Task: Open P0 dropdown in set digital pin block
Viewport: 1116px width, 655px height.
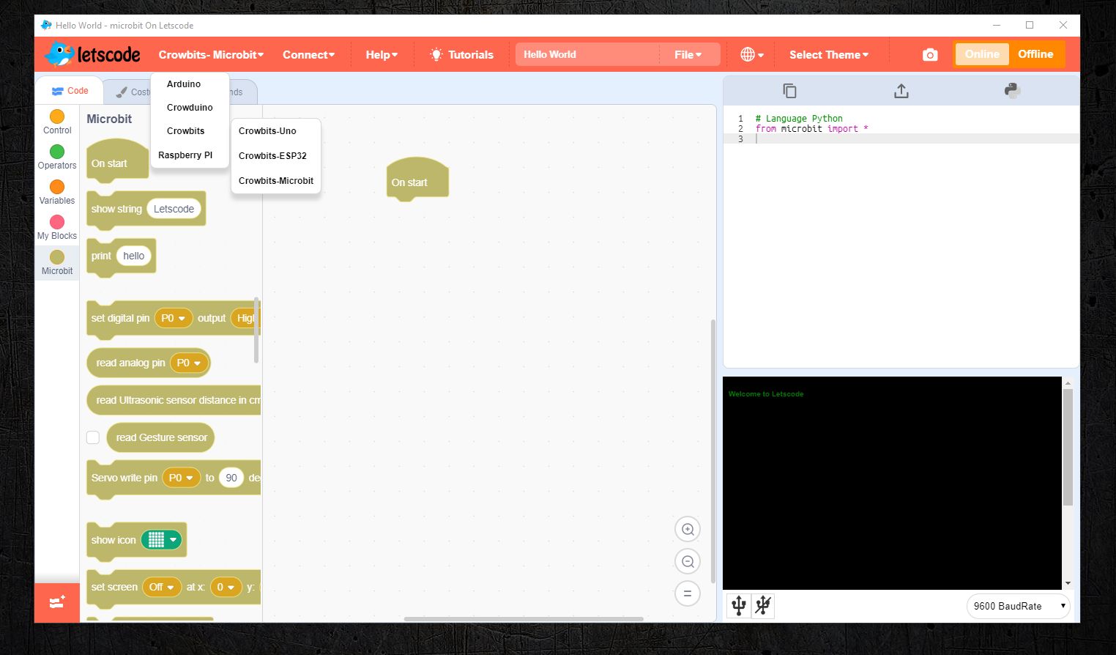Action: click(x=174, y=318)
